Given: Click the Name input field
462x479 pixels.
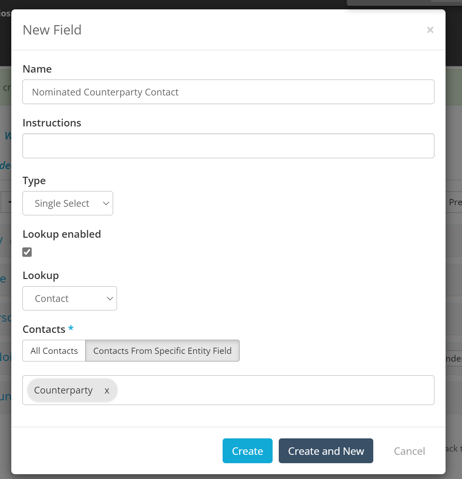Looking at the screenshot, I should (x=228, y=92).
